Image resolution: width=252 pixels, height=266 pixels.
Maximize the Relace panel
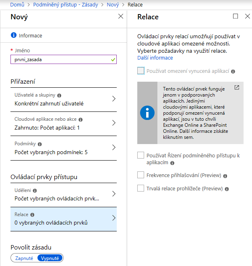click(236, 16)
